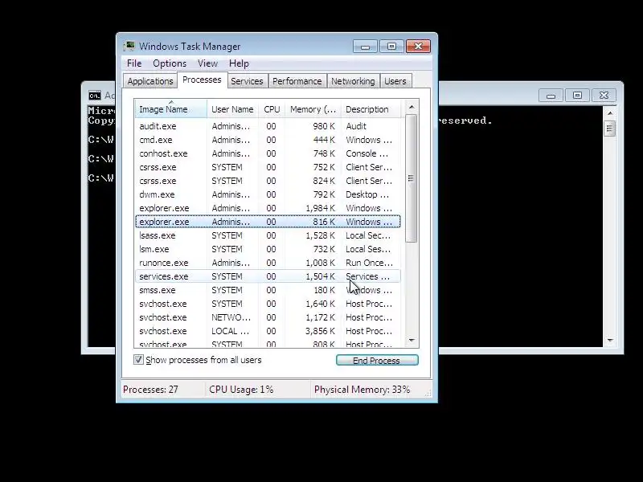Screen dimensions: 643x482
Task: Click process list scroll up arrow
Action: [412, 108]
